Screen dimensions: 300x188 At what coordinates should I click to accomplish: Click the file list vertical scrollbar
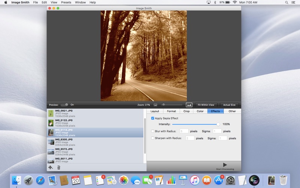145,136
